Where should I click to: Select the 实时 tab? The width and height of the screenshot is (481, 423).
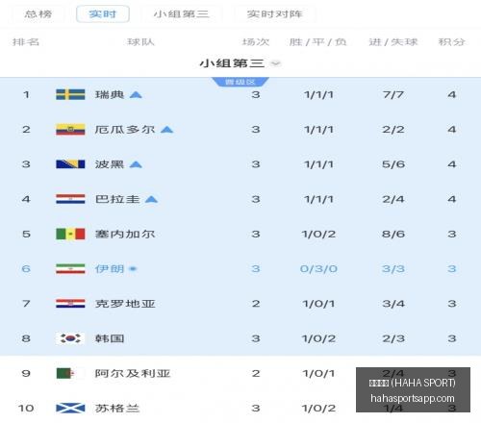pyautogui.click(x=103, y=14)
